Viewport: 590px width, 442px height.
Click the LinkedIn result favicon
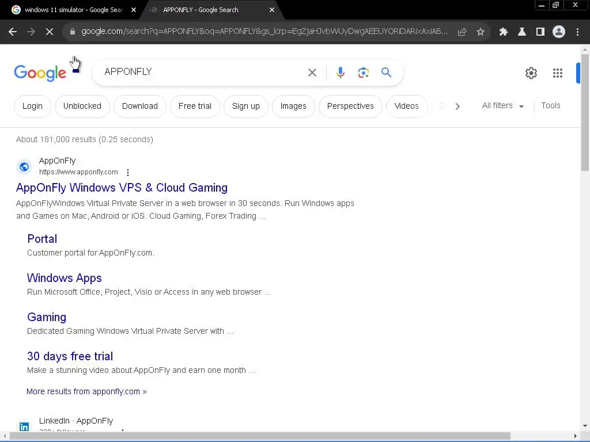[x=24, y=426]
